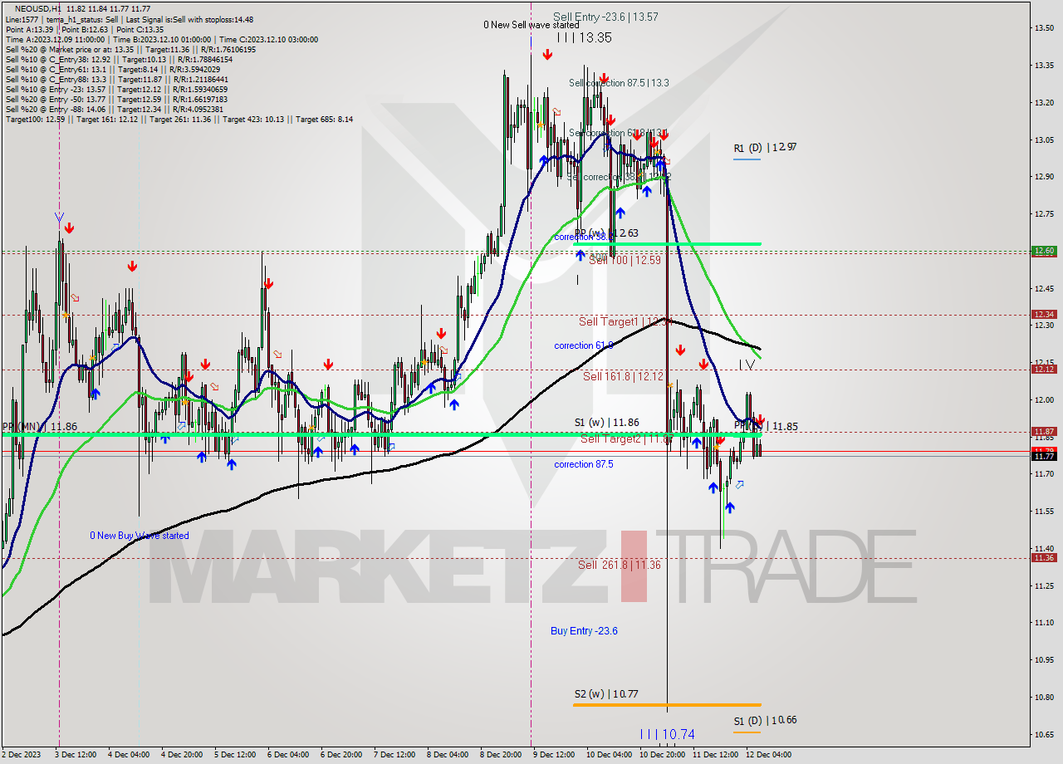Image resolution: width=1063 pixels, height=764 pixels.
Task: Click the 'Sell %10 @ C_Entry38: 12.92' line
Action: [57, 59]
